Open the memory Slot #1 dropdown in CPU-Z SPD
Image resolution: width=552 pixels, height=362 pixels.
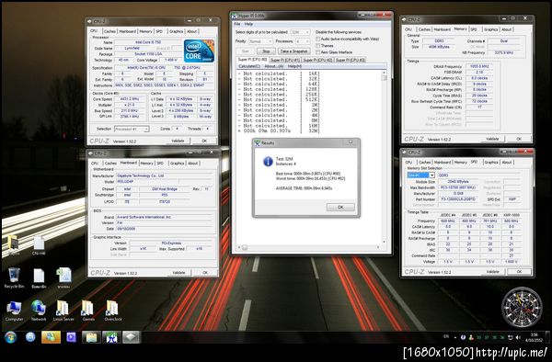(x=421, y=175)
